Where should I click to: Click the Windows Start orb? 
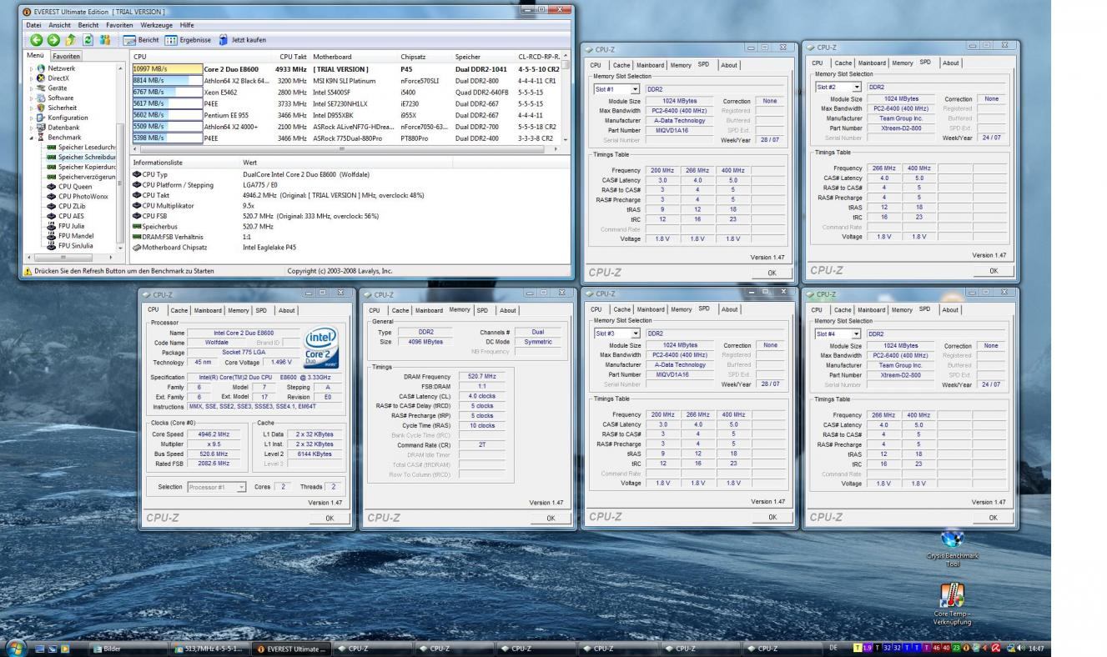14,648
